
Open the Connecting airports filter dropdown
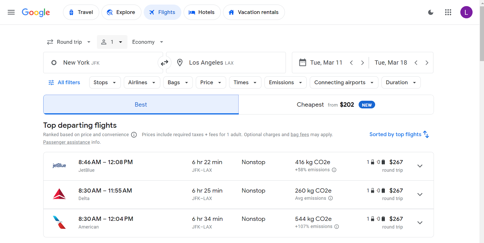(344, 83)
